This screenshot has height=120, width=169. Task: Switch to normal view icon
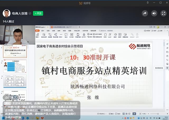tap(124, 114)
